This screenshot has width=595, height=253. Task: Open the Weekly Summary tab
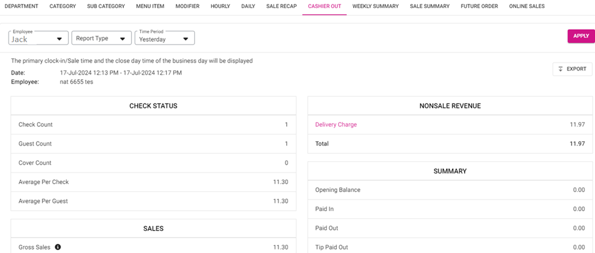pyautogui.click(x=375, y=7)
